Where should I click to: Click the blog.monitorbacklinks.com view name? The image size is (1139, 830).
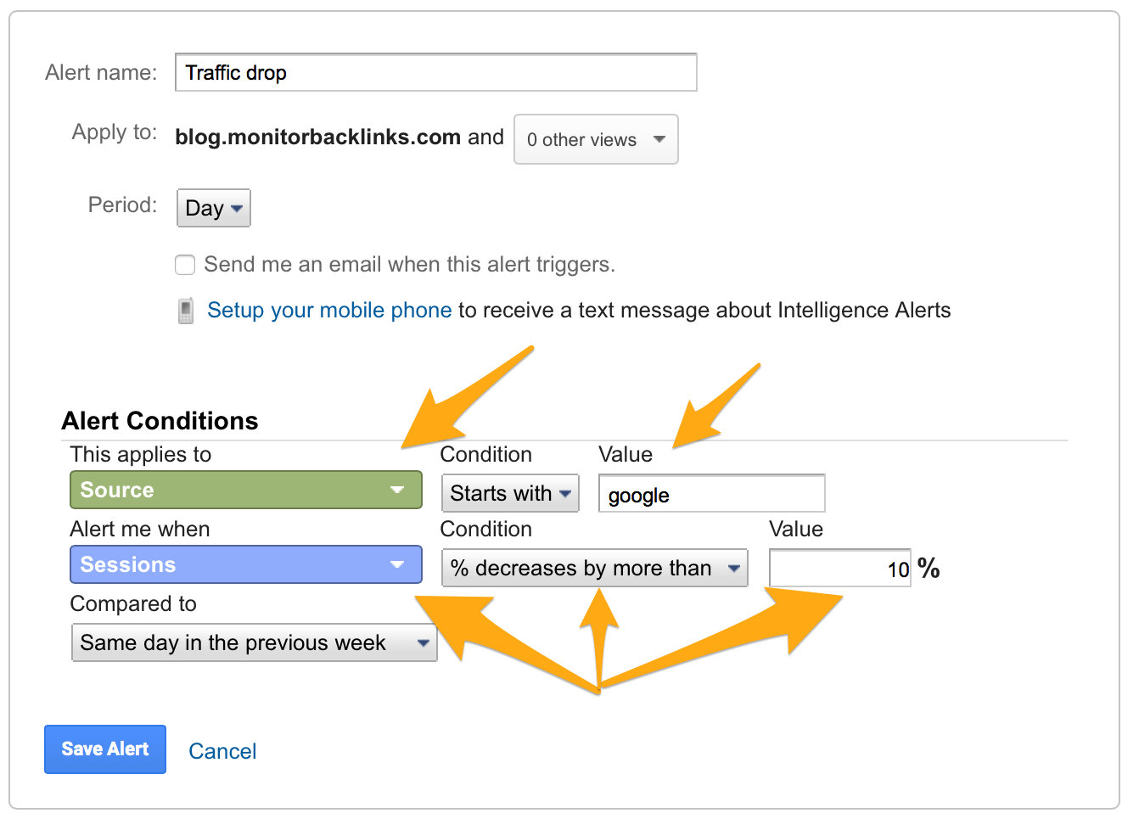click(318, 137)
